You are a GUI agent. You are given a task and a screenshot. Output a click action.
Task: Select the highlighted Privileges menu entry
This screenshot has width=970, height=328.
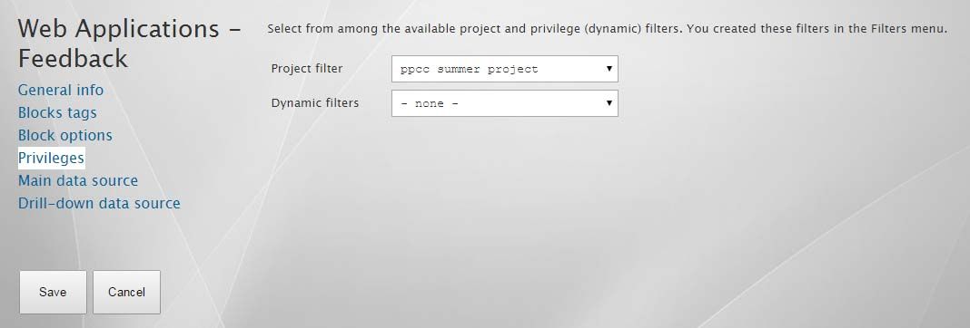[52, 159]
